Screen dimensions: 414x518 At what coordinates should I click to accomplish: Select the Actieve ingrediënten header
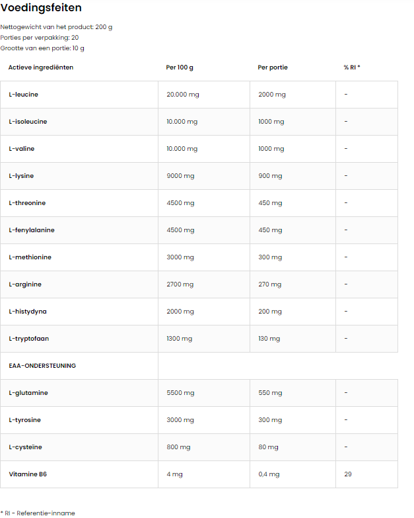click(41, 67)
